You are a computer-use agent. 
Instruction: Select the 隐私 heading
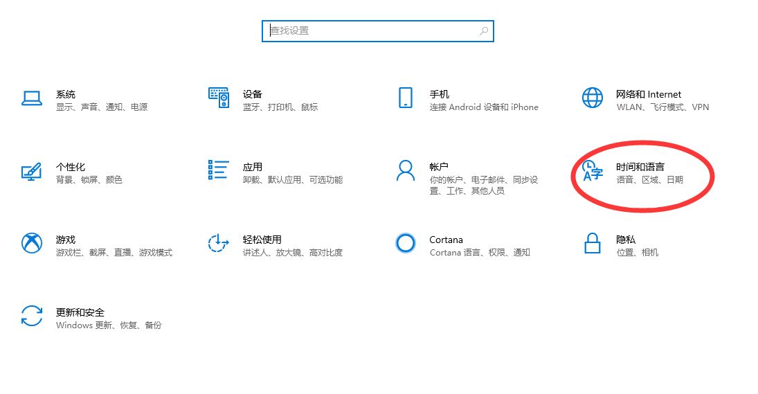626,240
